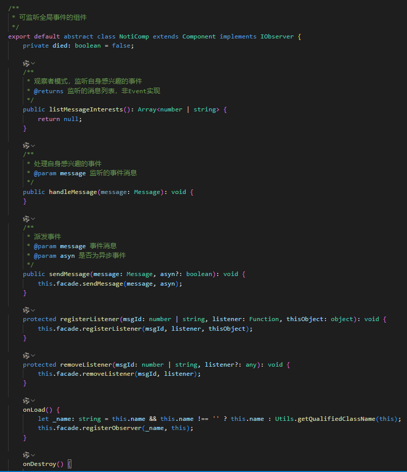Click the AI assistant icon above onDestroy method
Screen dimensions: 407x472
click(x=26, y=455)
